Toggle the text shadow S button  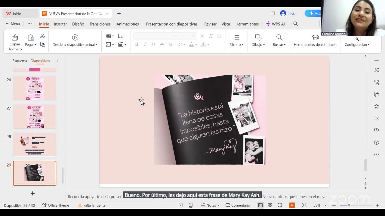click(x=170, y=44)
